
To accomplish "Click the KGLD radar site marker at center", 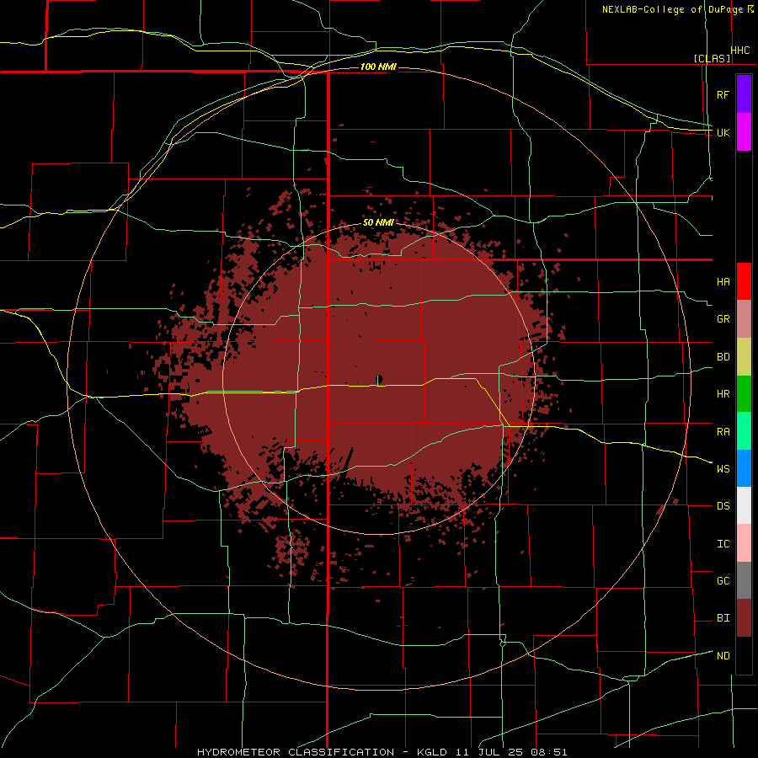I will [x=379, y=380].
